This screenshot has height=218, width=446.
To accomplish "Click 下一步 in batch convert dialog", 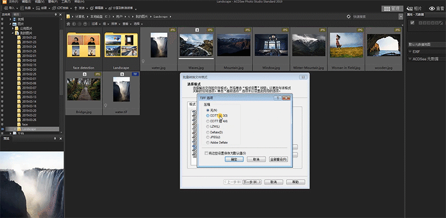I will [x=252, y=182].
